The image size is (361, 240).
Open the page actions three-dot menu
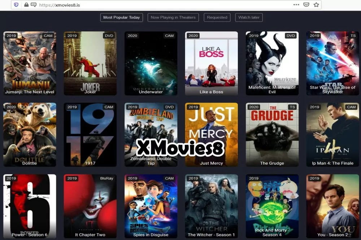pos(296,5)
